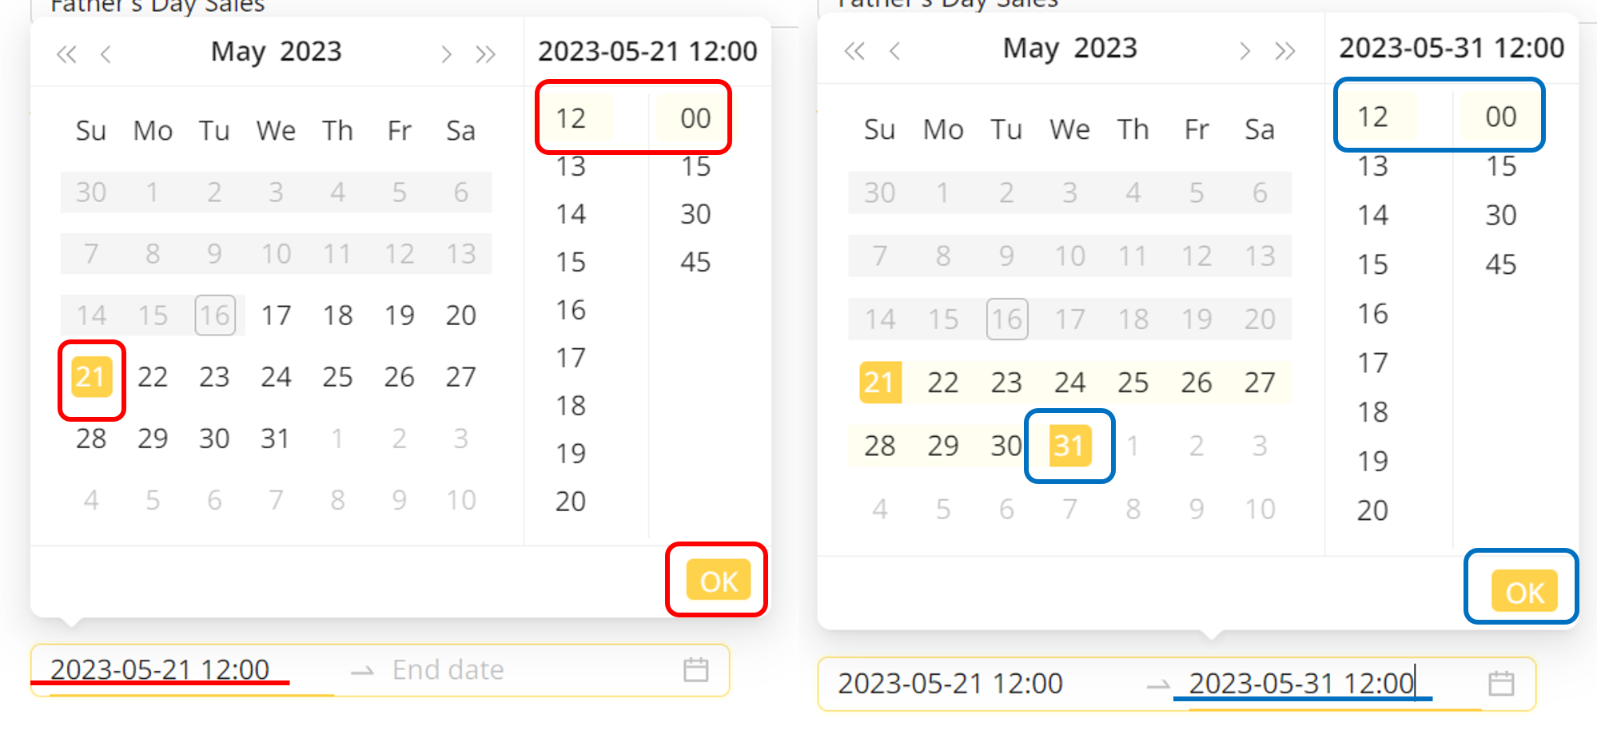Click previous year arrow in right calendar

pos(854,52)
